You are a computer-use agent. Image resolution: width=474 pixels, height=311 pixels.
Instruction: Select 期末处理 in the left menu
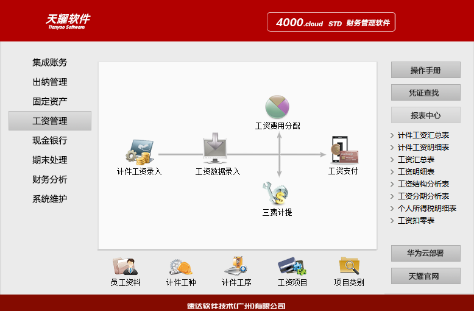point(49,160)
